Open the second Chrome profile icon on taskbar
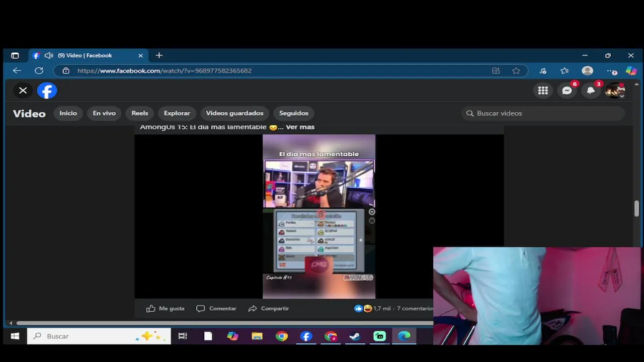 (x=331, y=336)
